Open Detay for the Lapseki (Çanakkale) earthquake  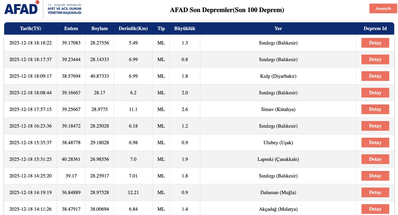tap(375, 159)
